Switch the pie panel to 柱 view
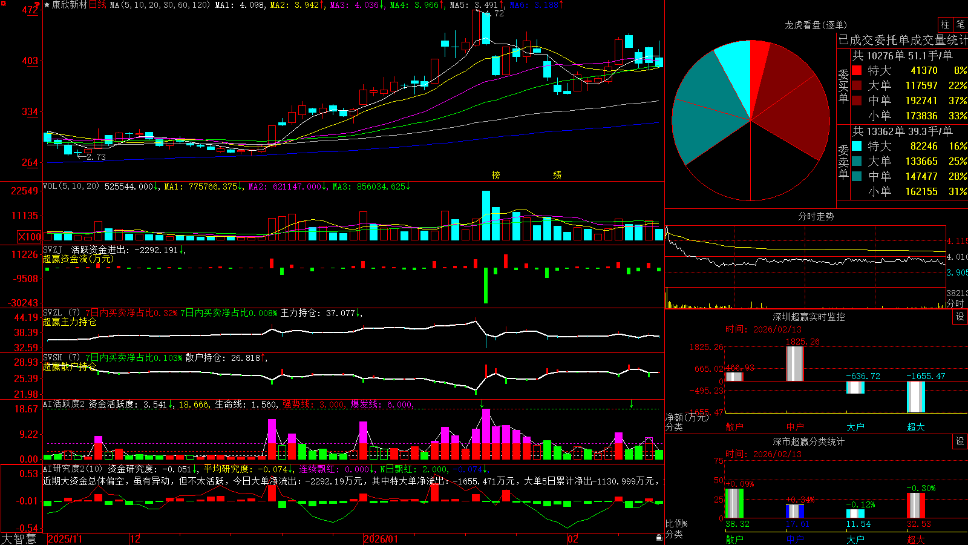 (x=945, y=25)
